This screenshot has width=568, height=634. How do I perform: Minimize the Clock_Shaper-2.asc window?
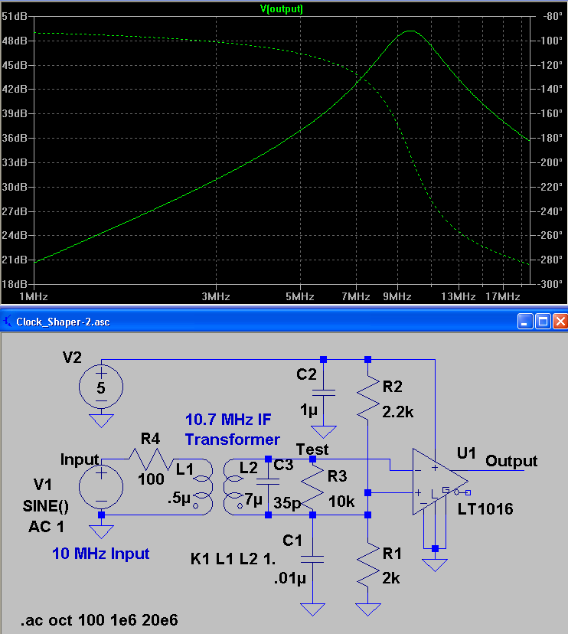pyautogui.click(x=524, y=322)
